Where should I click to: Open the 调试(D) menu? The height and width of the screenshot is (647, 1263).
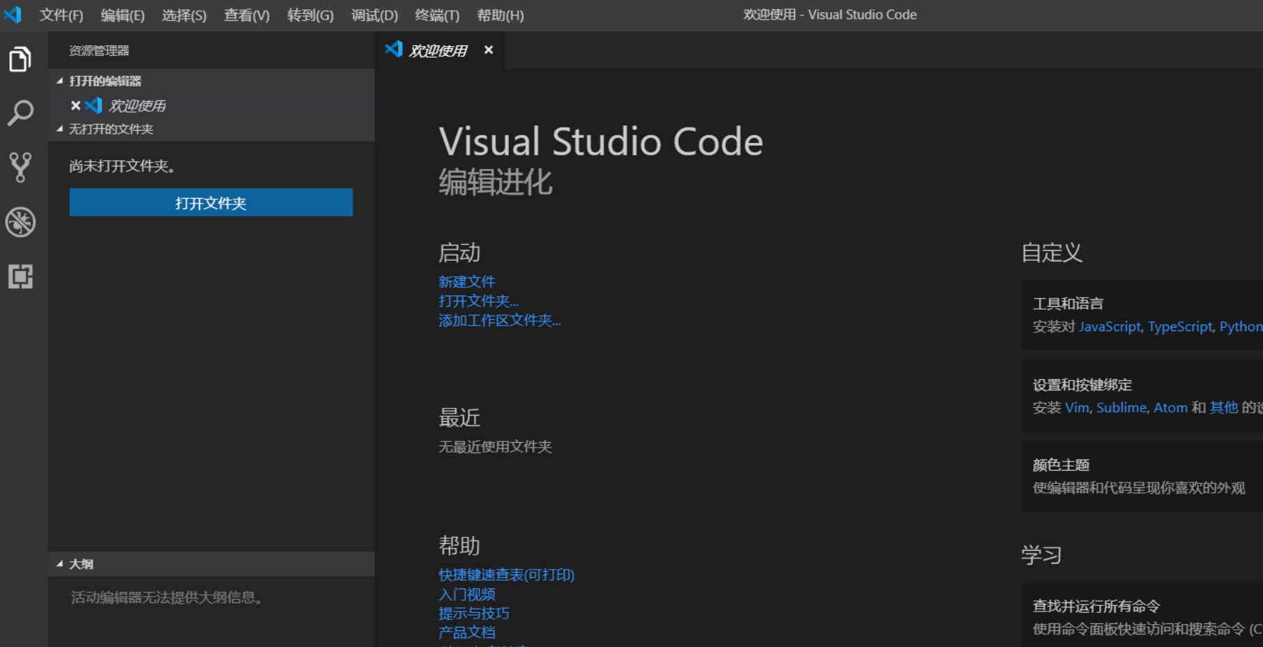pyautogui.click(x=374, y=15)
